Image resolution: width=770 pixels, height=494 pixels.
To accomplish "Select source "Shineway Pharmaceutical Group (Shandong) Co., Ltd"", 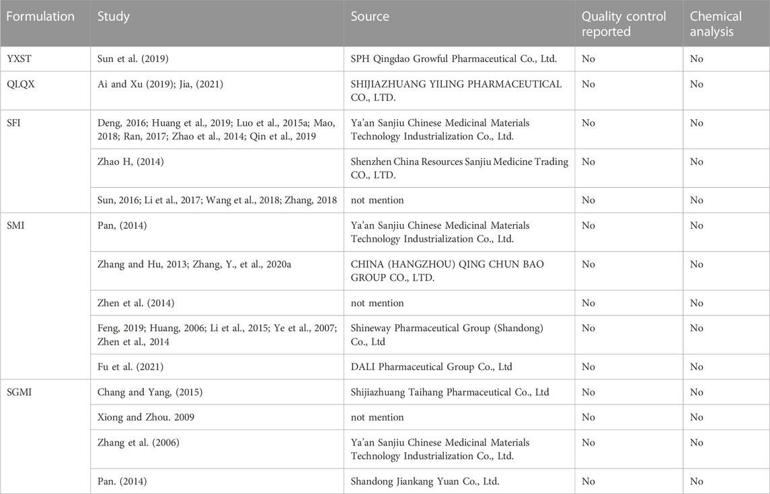I will pos(447,334).
